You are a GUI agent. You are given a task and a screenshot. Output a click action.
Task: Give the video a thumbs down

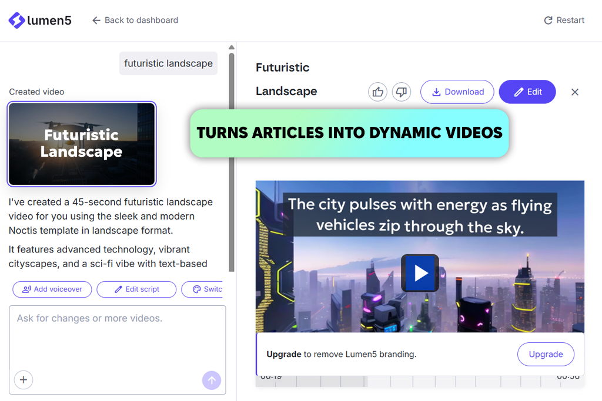402,92
